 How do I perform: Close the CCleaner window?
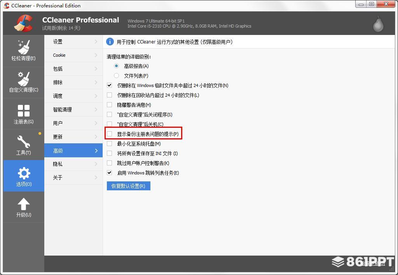tap(386, 4)
